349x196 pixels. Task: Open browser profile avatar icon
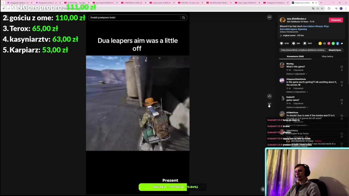(341, 8)
